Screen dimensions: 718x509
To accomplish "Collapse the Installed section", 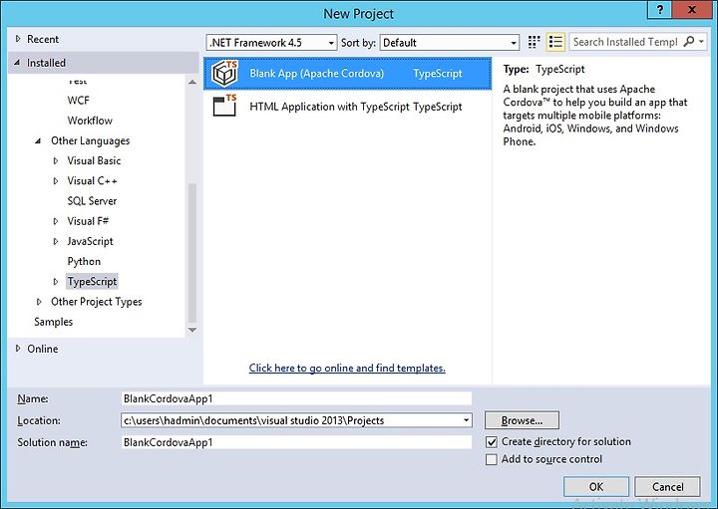I will click(x=17, y=63).
